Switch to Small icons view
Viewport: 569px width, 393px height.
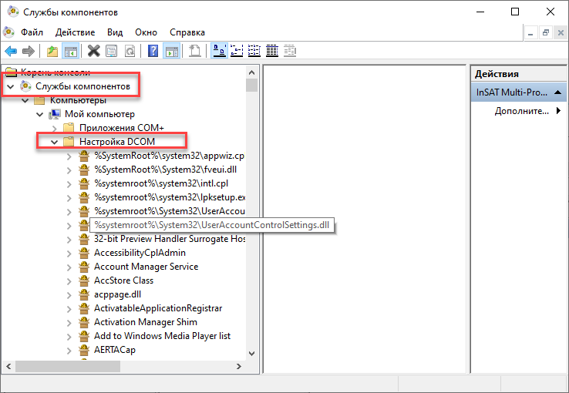click(237, 51)
